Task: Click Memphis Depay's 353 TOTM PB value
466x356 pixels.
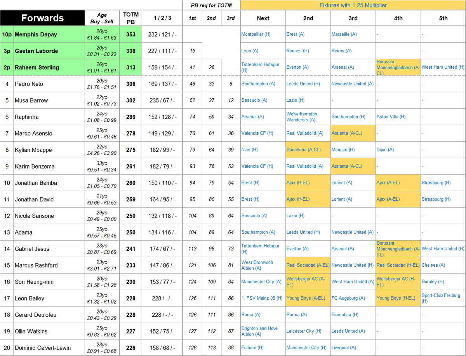Action: (x=131, y=35)
